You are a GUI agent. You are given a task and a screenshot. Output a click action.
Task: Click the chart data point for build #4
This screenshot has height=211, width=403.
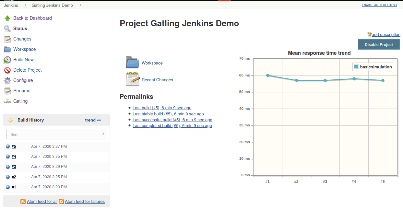pyautogui.click(x=354, y=79)
